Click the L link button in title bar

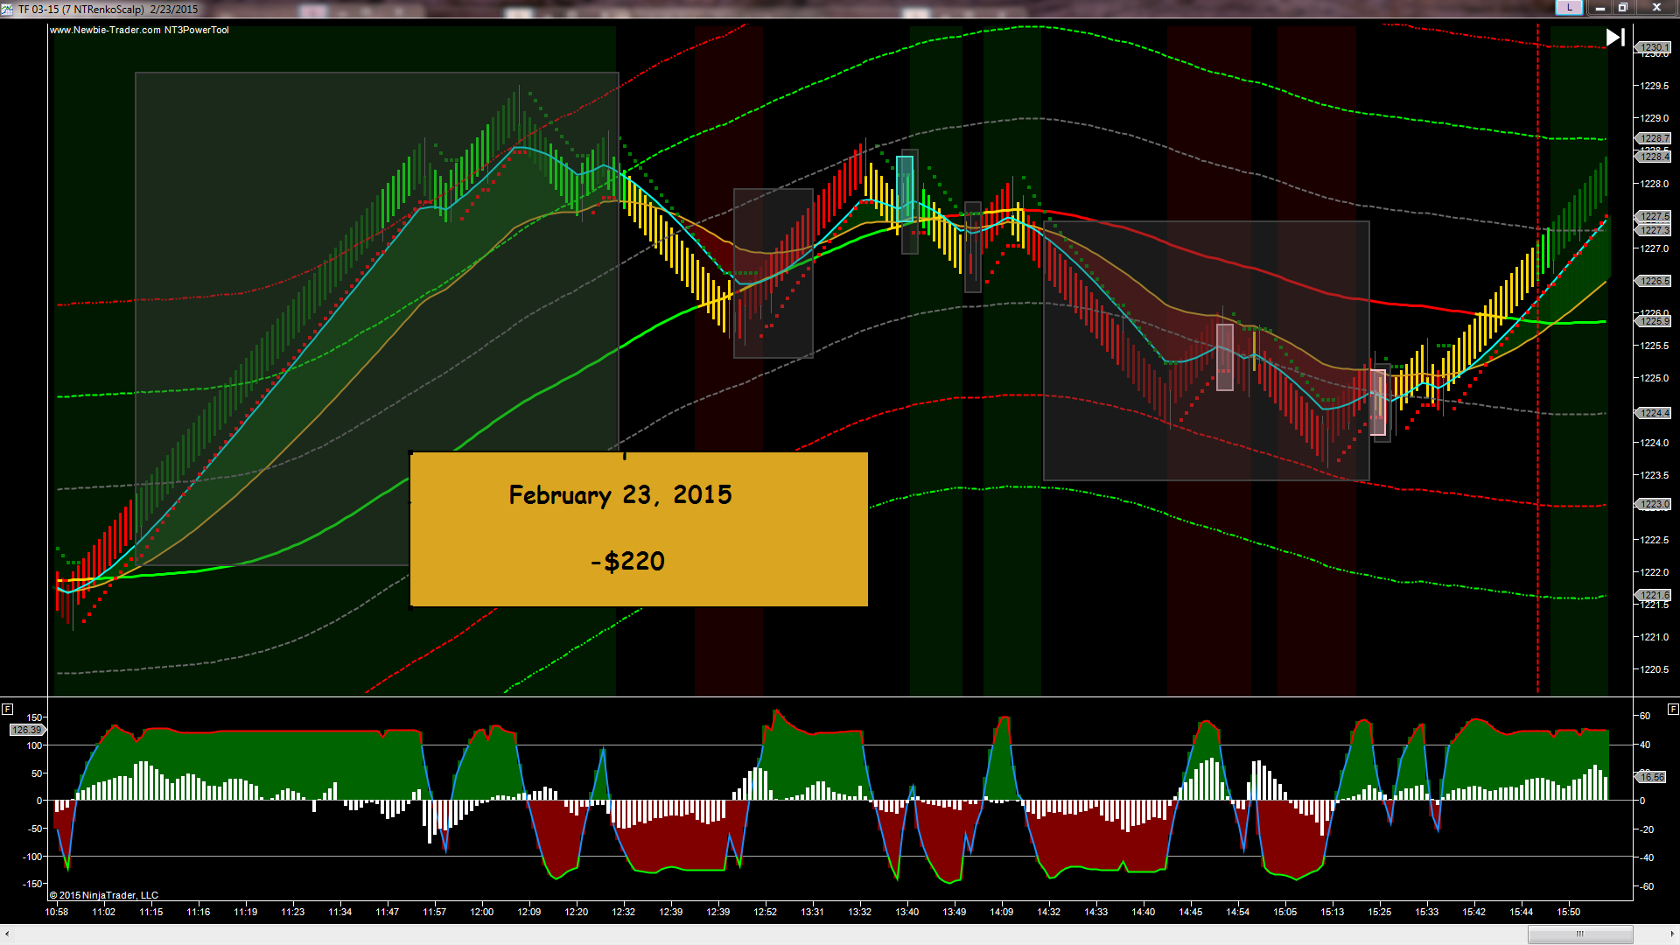[x=1569, y=8]
